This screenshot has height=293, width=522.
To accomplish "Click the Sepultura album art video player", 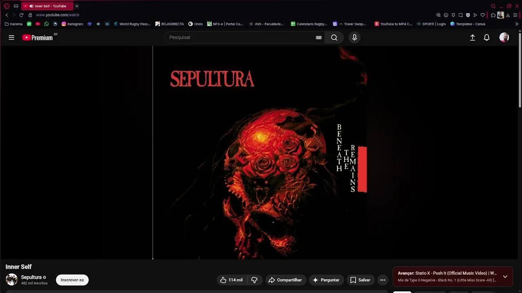I will tap(260, 153).
